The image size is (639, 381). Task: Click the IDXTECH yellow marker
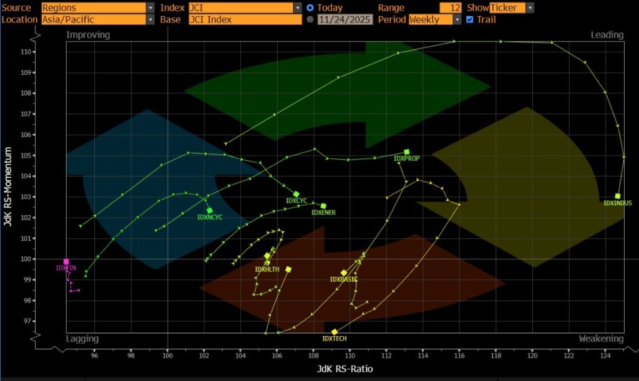[x=334, y=332]
